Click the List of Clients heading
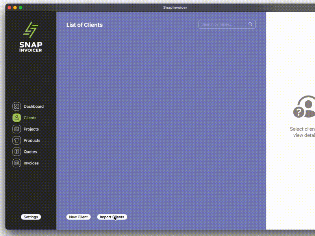This screenshot has height=236, width=315. point(84,25)
